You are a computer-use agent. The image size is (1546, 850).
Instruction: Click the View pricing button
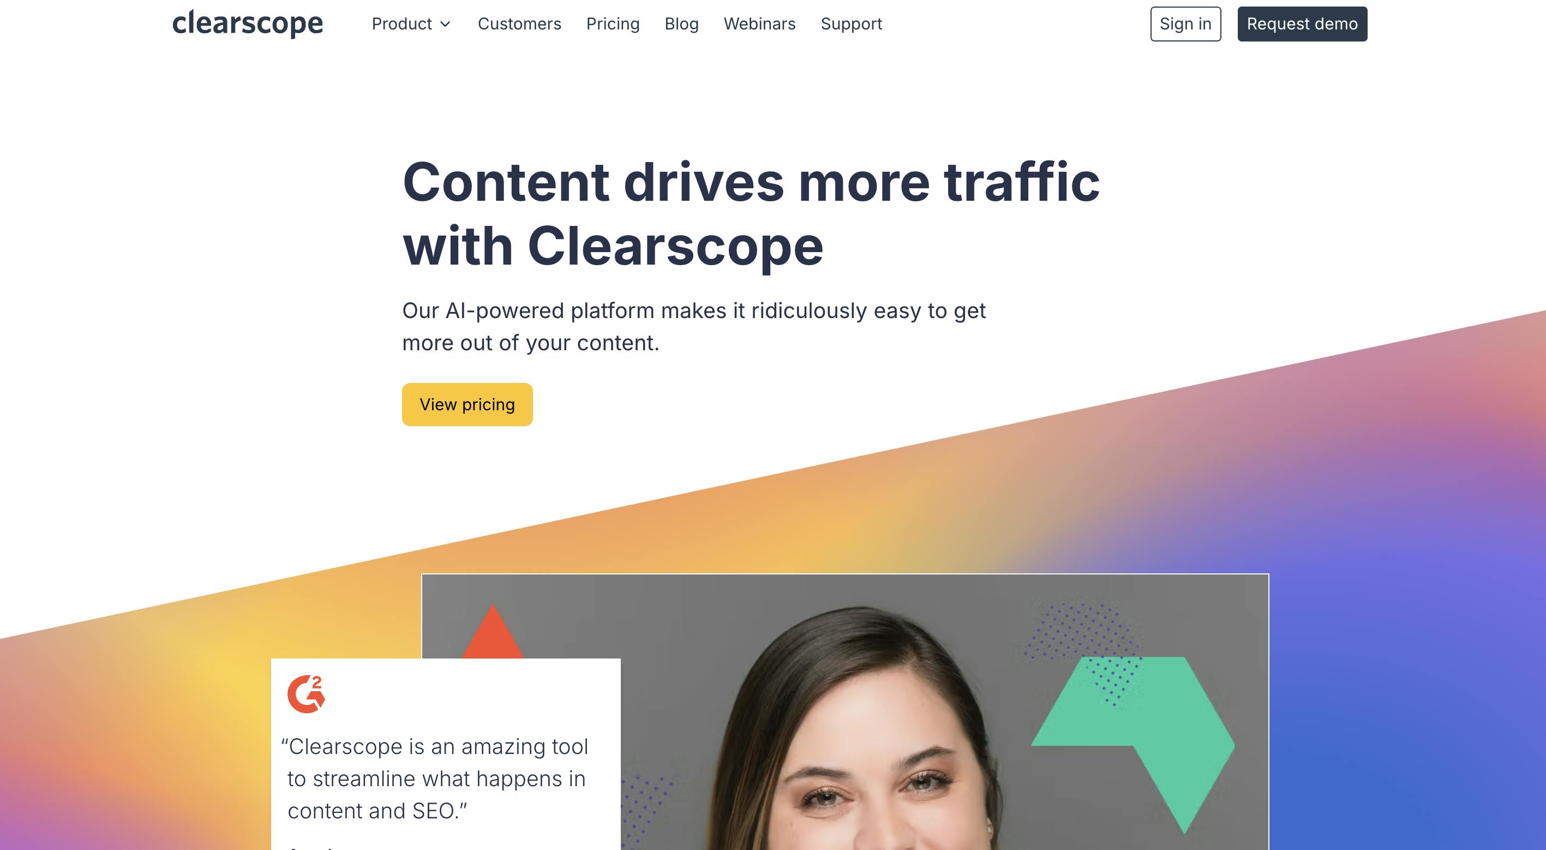click(x=467, y=404)
